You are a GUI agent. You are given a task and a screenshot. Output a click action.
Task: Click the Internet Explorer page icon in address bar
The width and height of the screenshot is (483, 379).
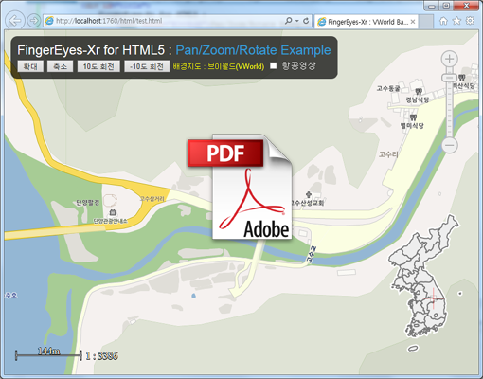pyautogui.click(x=49, y=21)
